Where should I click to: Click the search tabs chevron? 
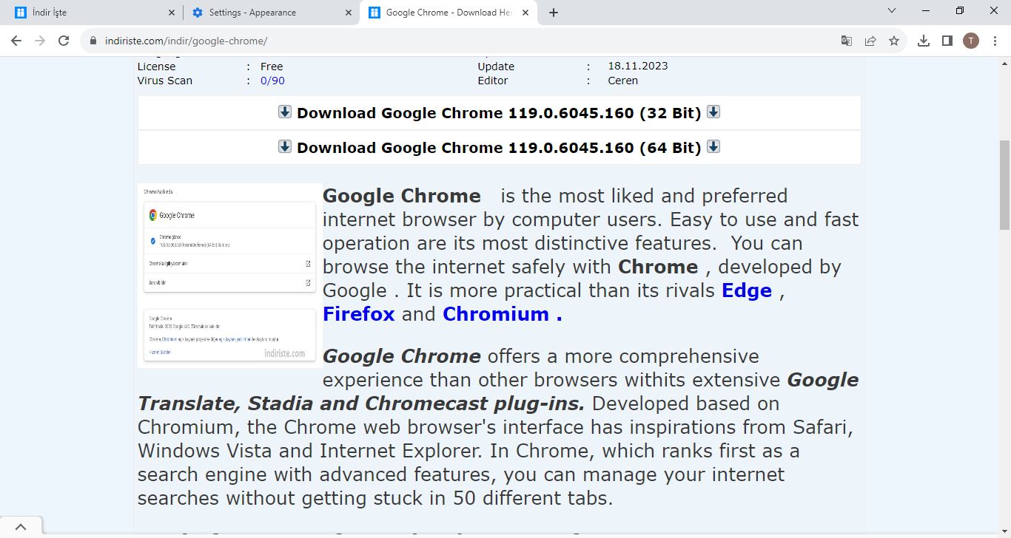(x=892, y=11)
